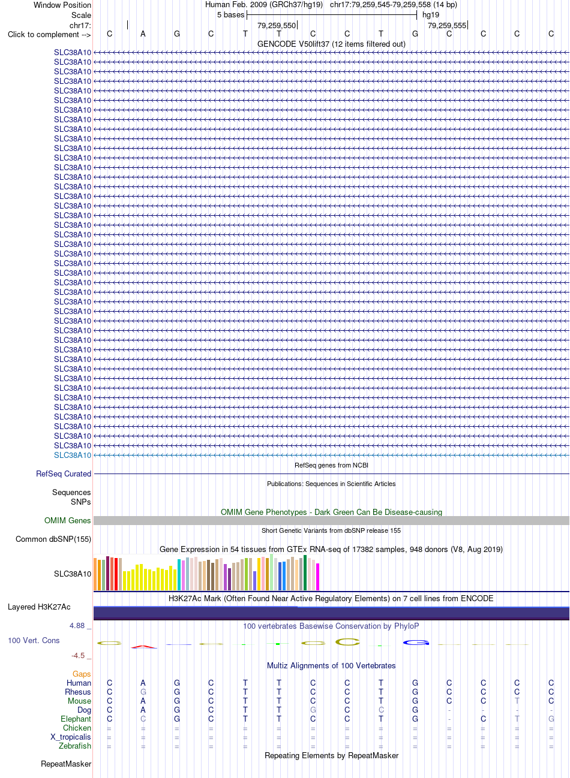Select the 'Elephant' alignment row label
Viewport: 570px width, 778px height.
tap(76, 719)
